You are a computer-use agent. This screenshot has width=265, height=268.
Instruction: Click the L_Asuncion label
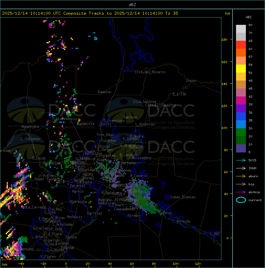coord(145,124)
